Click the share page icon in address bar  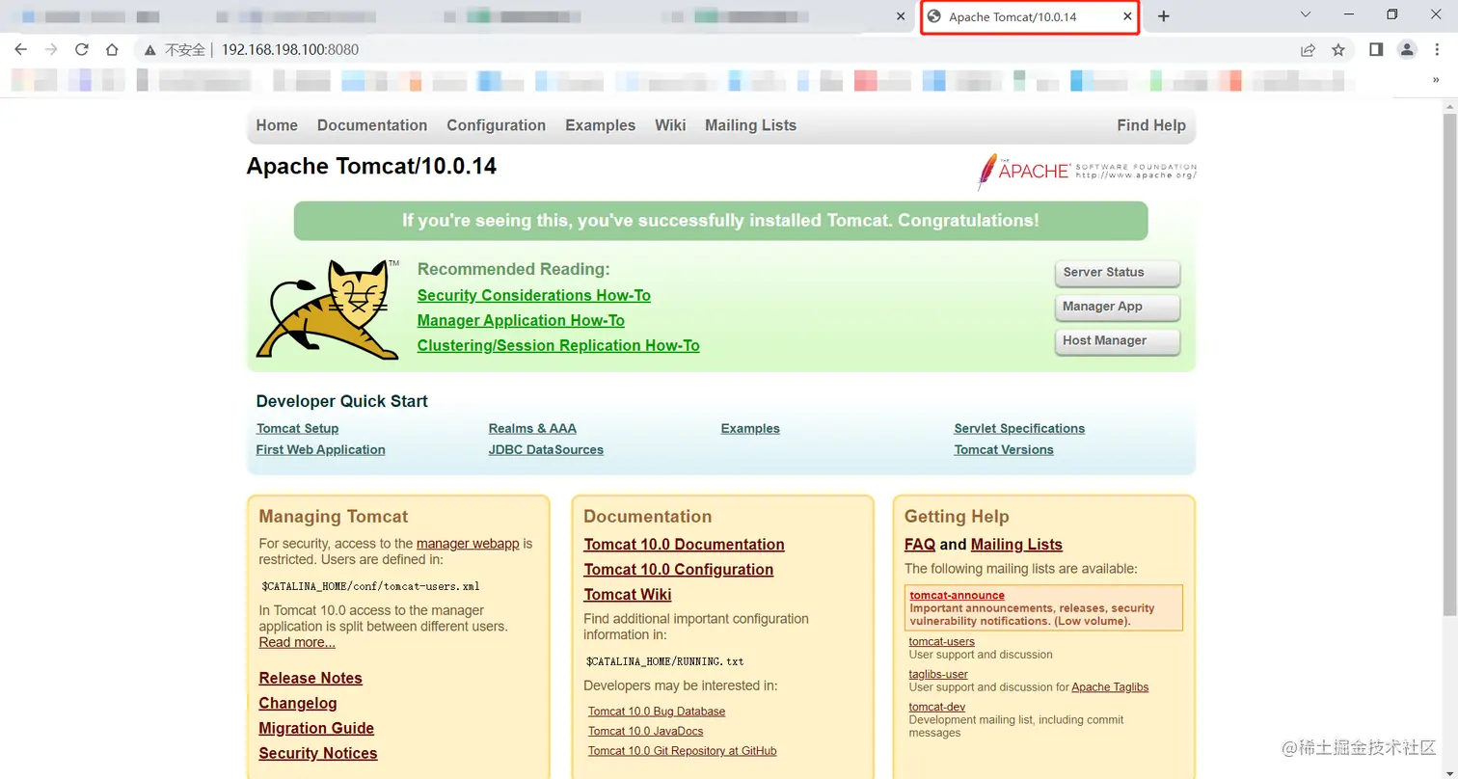(x=1308, y=49)
